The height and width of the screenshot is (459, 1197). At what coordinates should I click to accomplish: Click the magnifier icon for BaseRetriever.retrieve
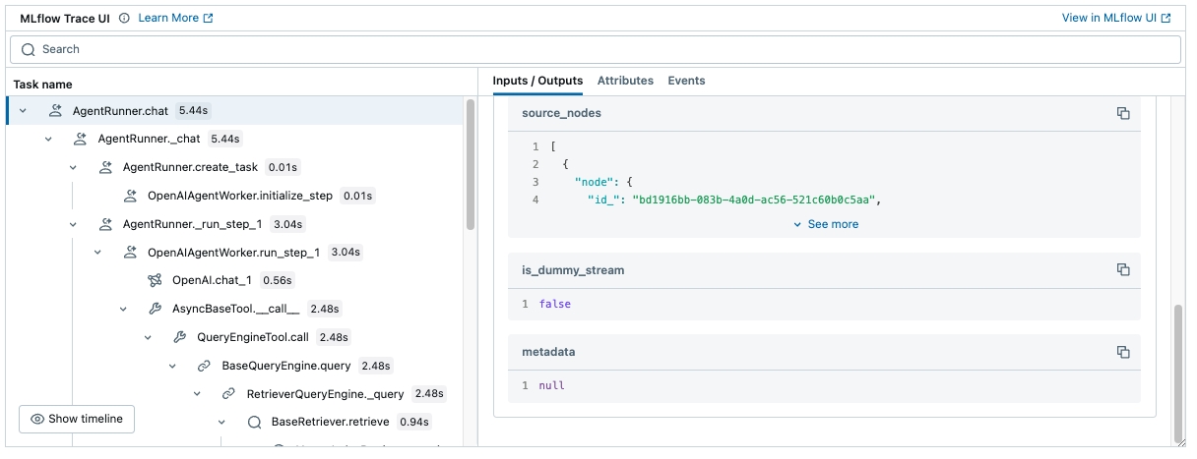(x=254, y=422)
